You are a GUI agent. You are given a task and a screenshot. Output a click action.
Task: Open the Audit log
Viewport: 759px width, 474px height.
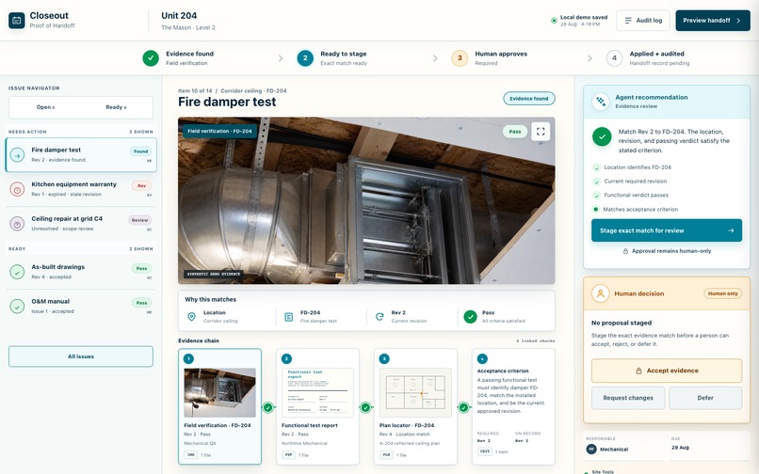[643, 21]
